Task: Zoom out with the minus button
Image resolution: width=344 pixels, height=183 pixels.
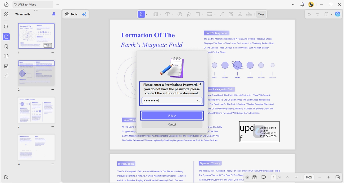Action: 320,177
